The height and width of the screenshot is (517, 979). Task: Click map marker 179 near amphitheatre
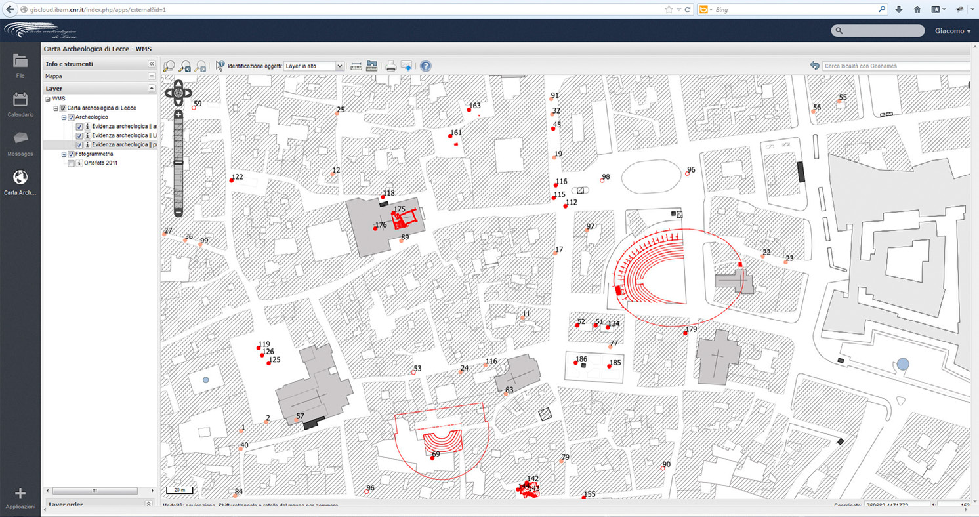pyautogui.click(x=686, y=333)
